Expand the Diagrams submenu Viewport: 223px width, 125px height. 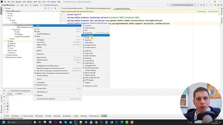[x=57, y=95]
